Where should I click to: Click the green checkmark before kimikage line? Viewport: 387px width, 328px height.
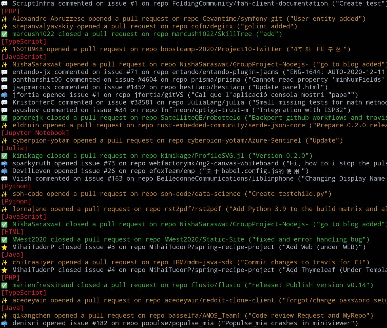pos(4,156)
